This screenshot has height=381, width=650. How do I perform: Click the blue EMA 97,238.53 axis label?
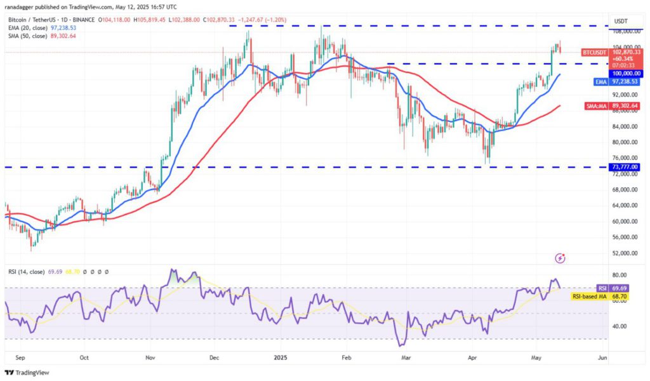616,82
